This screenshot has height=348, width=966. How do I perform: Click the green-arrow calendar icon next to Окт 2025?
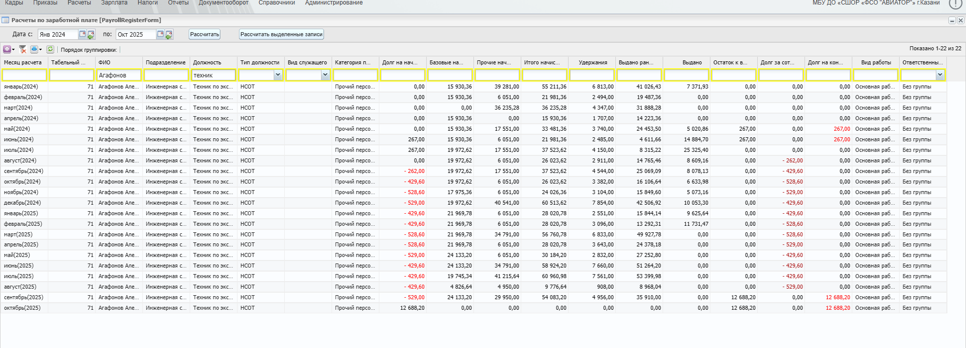coord(169,35)
